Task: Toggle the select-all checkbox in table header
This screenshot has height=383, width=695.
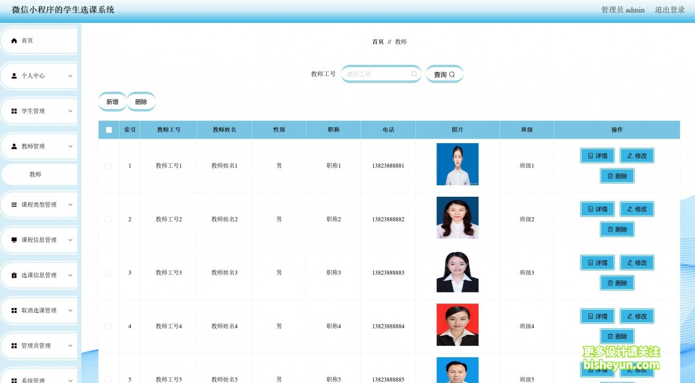Action: (x=109, y=130)
